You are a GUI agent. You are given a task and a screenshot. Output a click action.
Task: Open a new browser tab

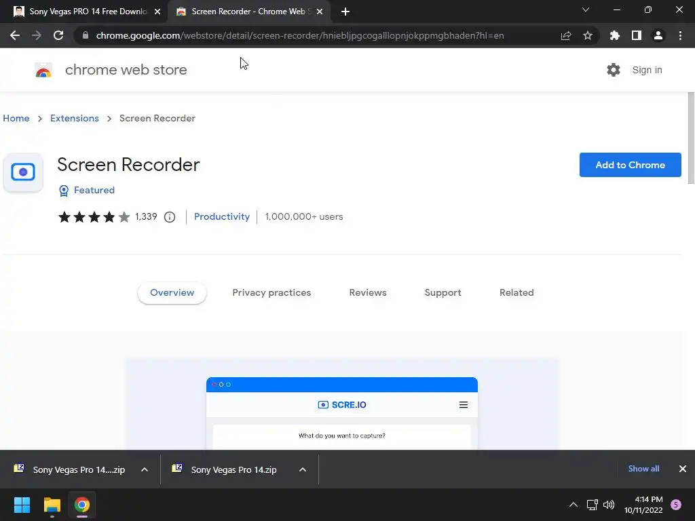pyautogui.click(x=345, y=12)
